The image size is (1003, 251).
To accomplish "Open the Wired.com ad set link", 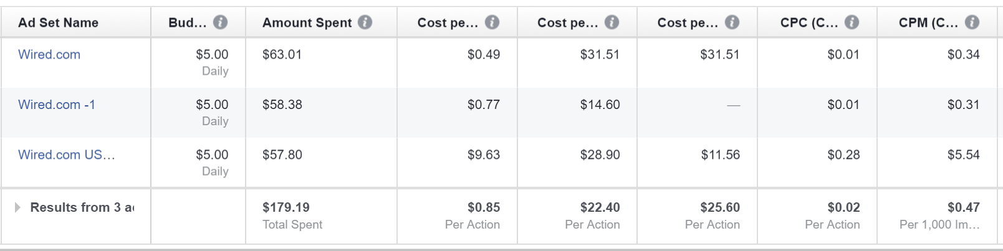I will (49, 54).
